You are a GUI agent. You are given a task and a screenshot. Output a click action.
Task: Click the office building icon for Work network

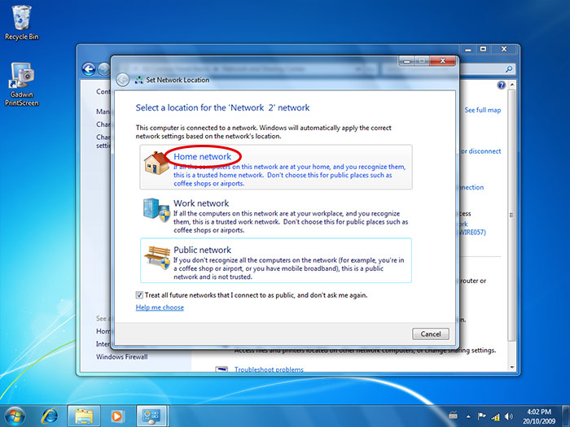click(x=156, y=210)
